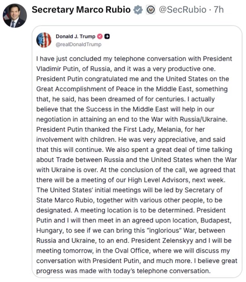Open Secretary Marco Rubio's profile picture
This screenshot has width=246, height=282.
[x=15, y=16]
